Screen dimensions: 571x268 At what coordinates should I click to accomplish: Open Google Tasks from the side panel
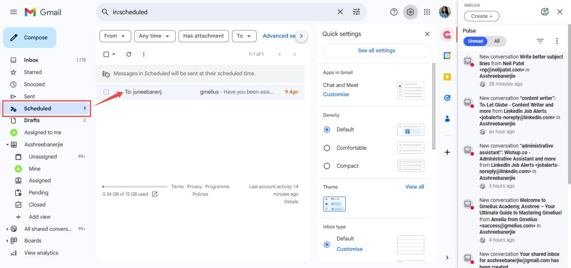point(447,97)
